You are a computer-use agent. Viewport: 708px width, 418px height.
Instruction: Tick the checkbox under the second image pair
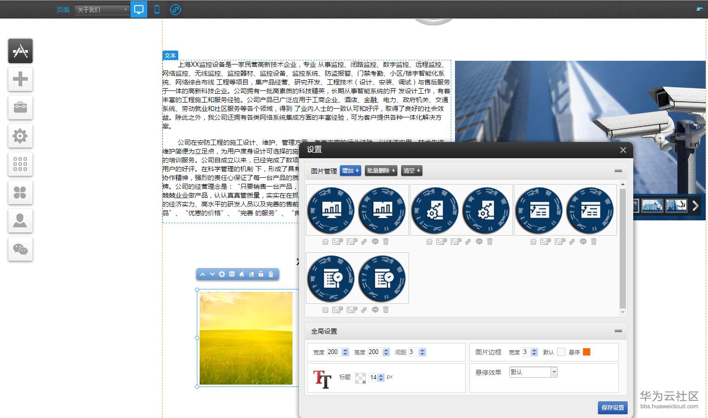[x=429, y=242]
